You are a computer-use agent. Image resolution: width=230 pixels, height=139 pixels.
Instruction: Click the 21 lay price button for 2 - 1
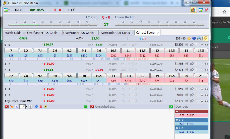tap(201, 76)
